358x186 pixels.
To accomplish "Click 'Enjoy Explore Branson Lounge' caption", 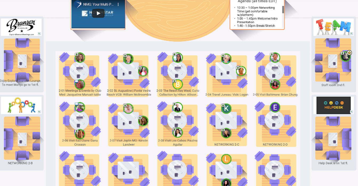I will point(21,83).
